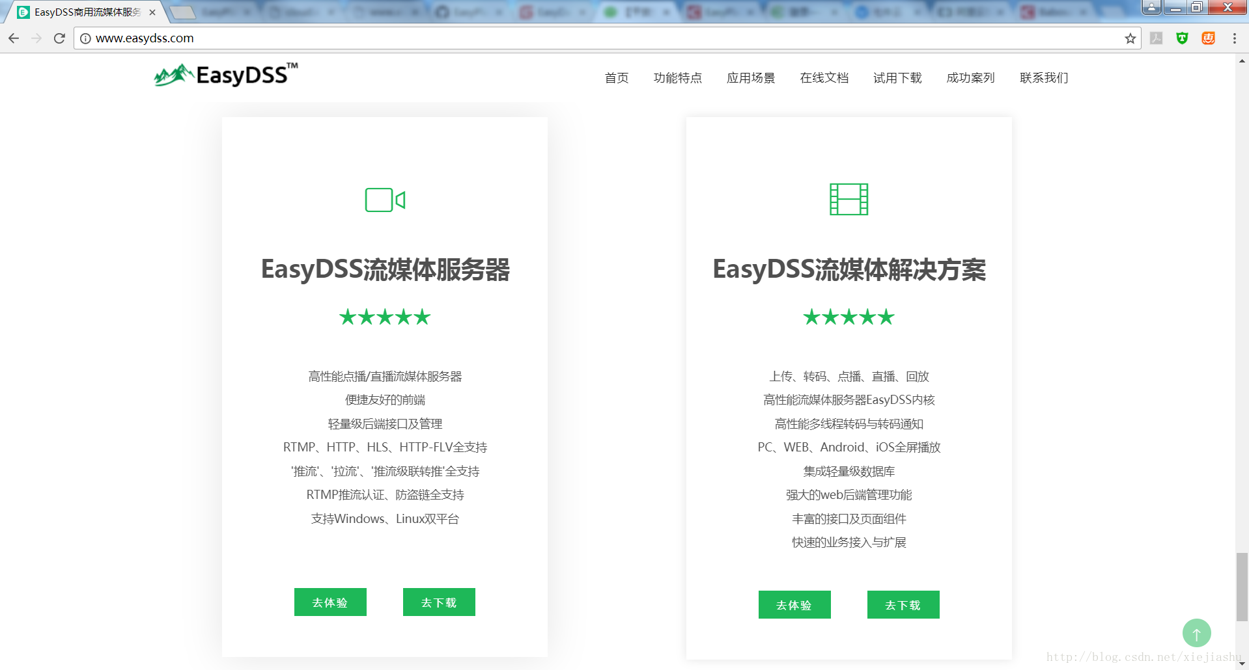Open the 试用下载 nav item
The image size is (1249, 670).
897,78
